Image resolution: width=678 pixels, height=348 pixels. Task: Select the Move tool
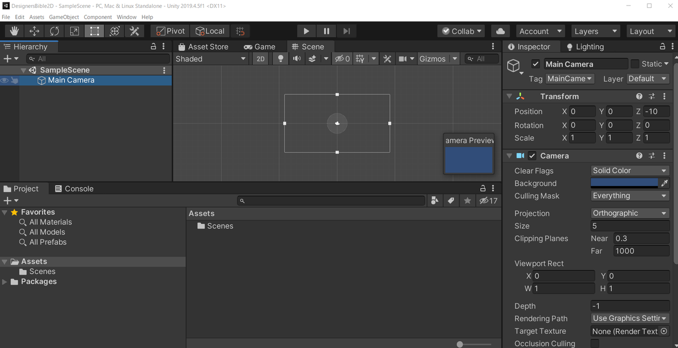point(34,31)
